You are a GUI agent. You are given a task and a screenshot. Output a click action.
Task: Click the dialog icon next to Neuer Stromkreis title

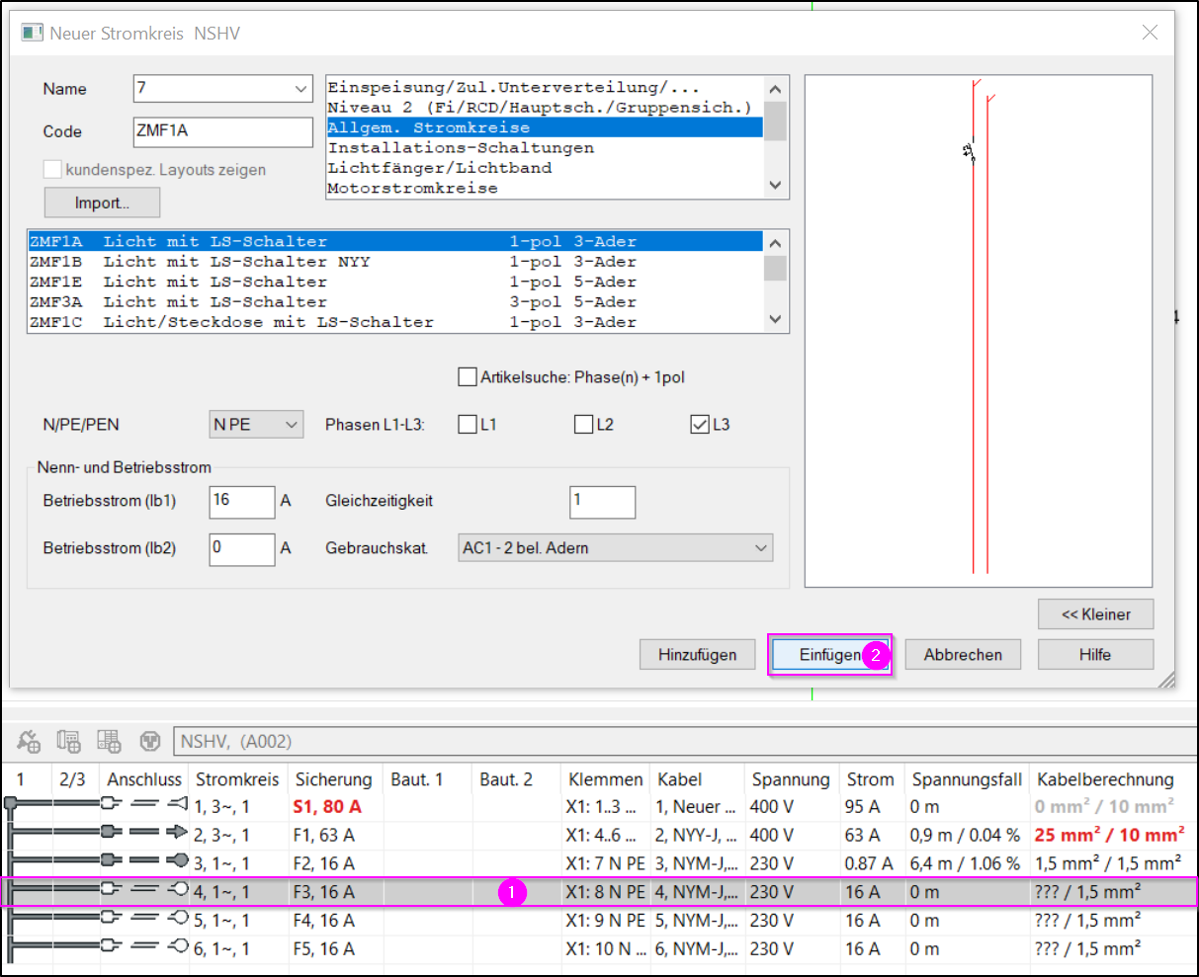pos(33,33)
